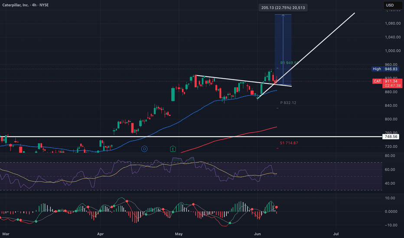
Task: Click the 840.00 price scale value
Action: [x=391, y=106]
